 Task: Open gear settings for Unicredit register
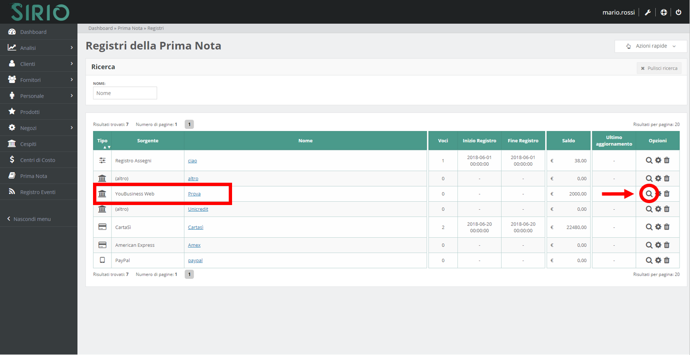coord(658,209)
